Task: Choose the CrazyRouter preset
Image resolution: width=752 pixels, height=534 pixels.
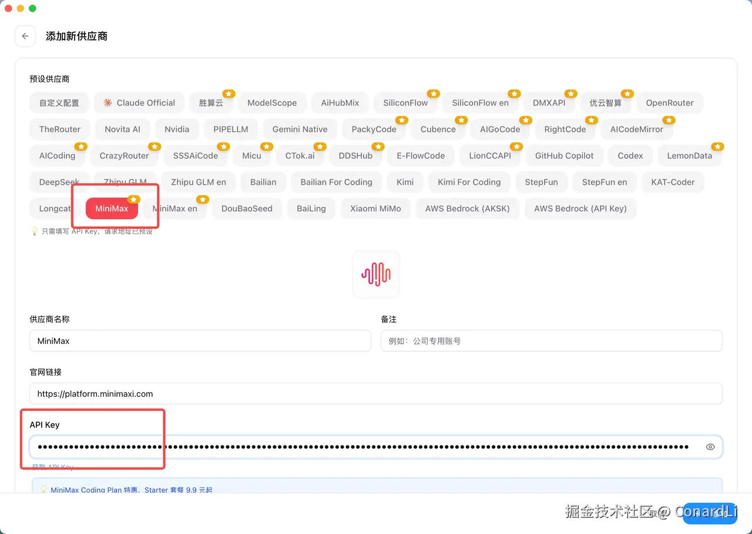Action: [x=125, y=156]
